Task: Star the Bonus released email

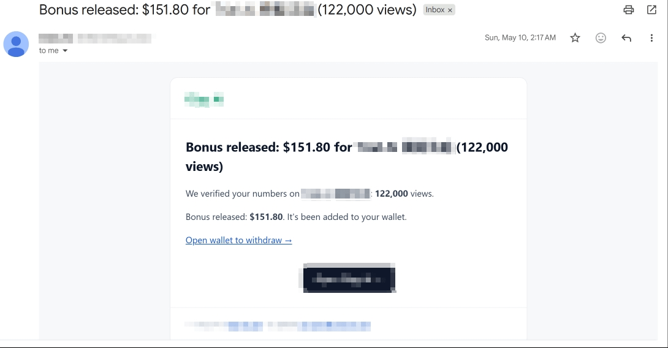Action: click(575, 38)
